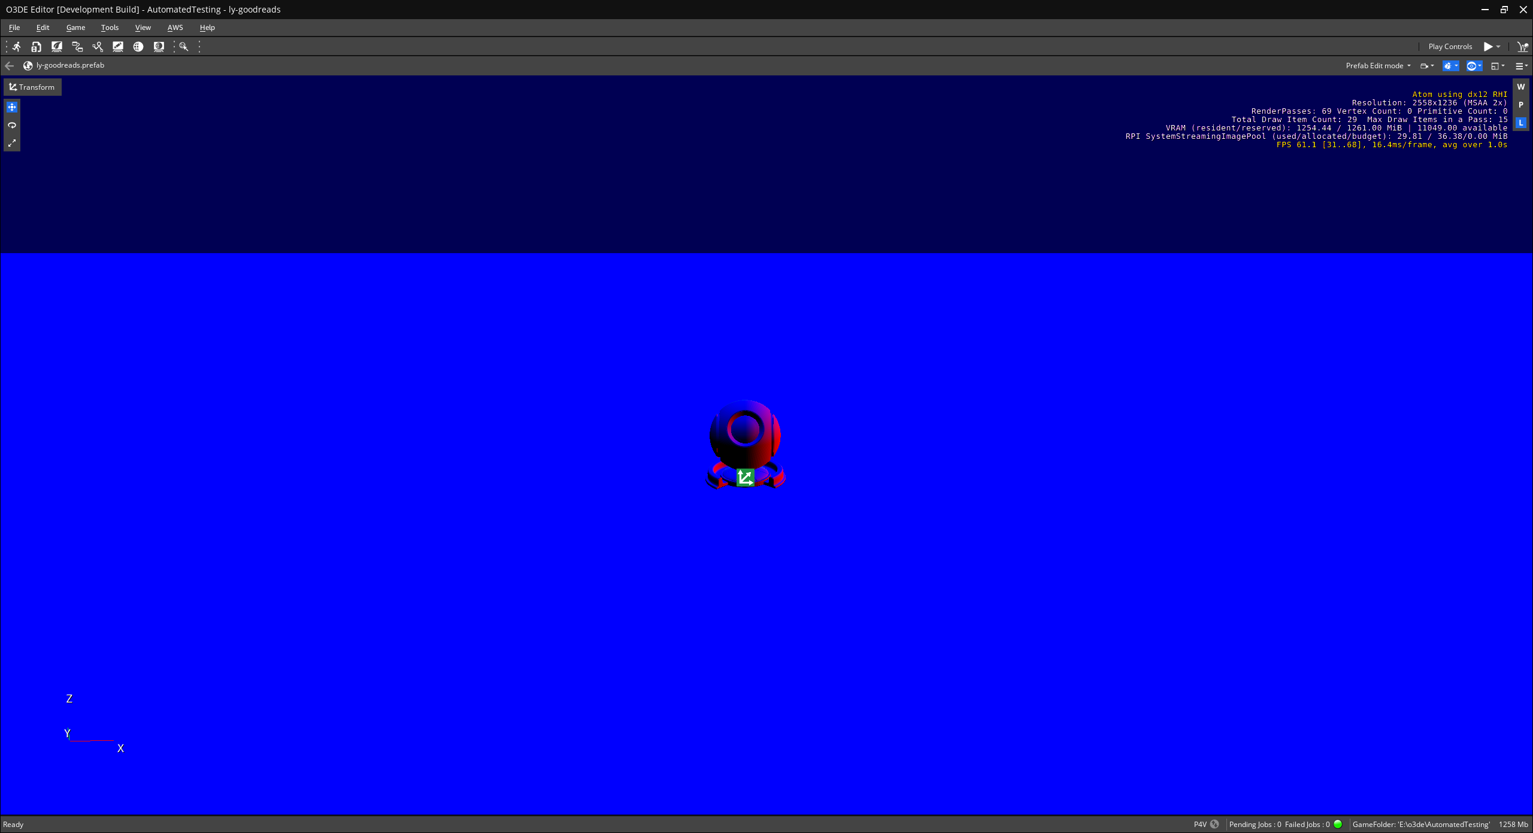This screenshot has height=833, width=1533.
Task: Expand the Play Controls dropdown arrow
Action: click(1497, 46)
